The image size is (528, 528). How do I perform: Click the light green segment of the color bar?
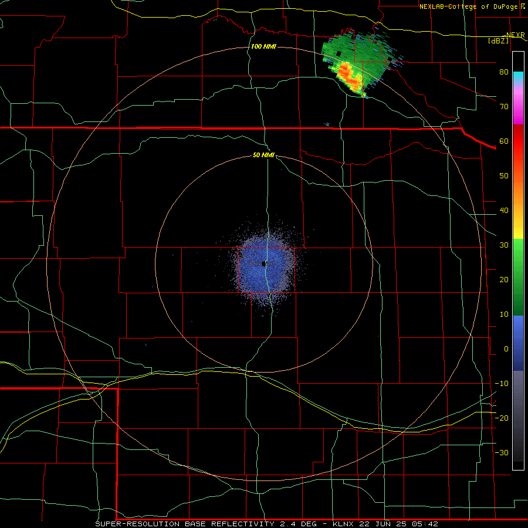(x=518, y=251)
